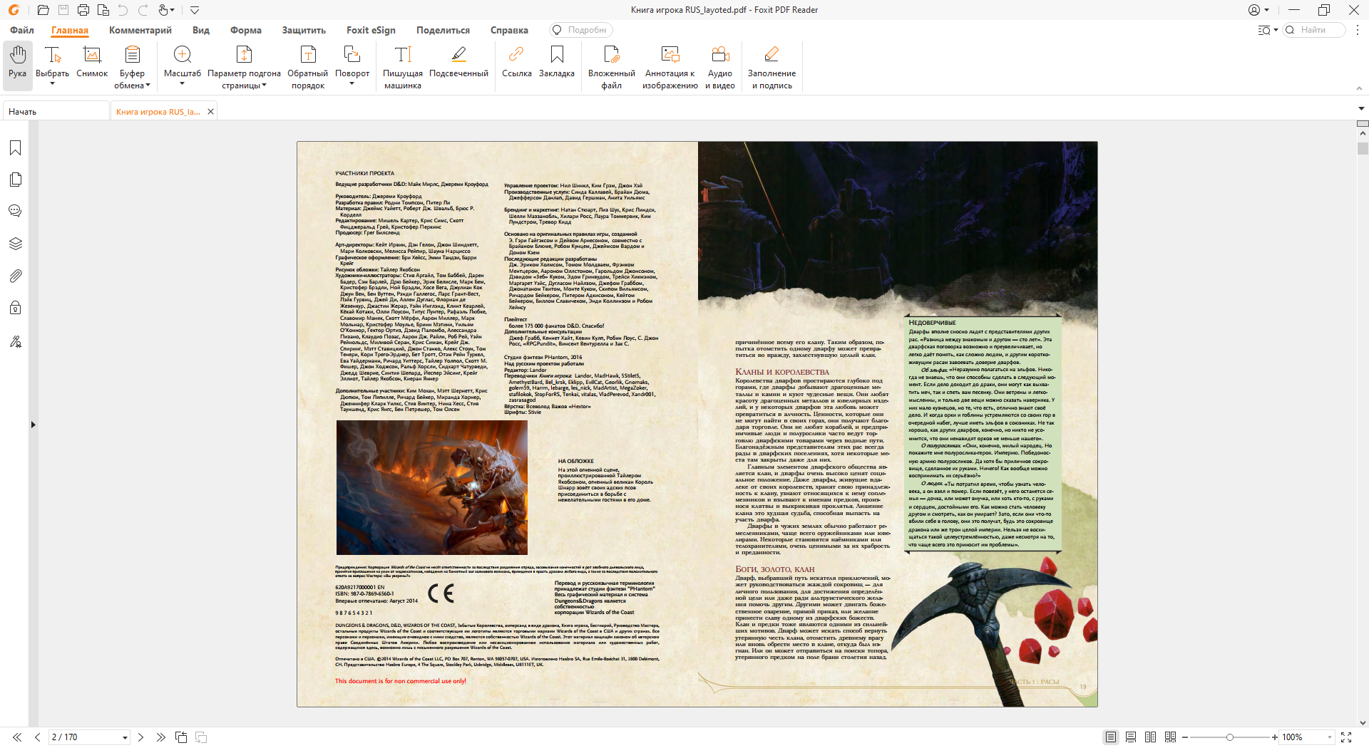The image size is (1369, 748).
Task: Expand the Выбрать select tool dropdown
Action: pyautogui.click(x=52, y=84)
